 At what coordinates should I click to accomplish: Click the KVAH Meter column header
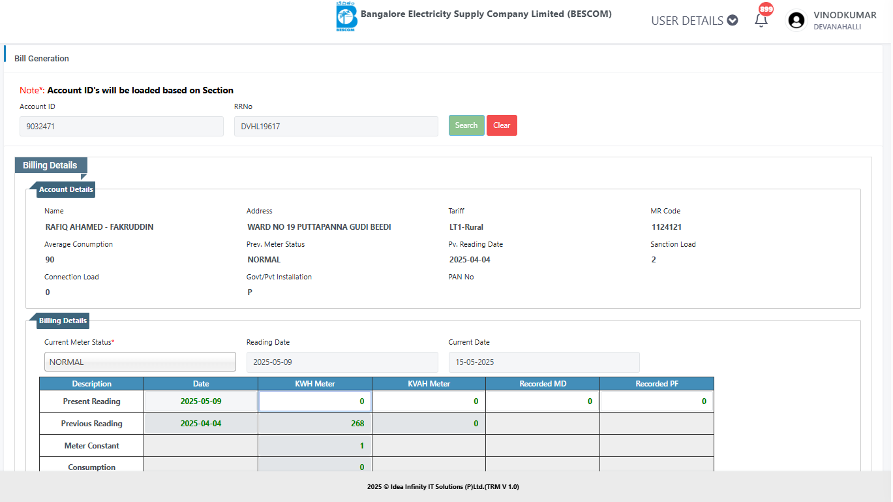tap(429, 384)
